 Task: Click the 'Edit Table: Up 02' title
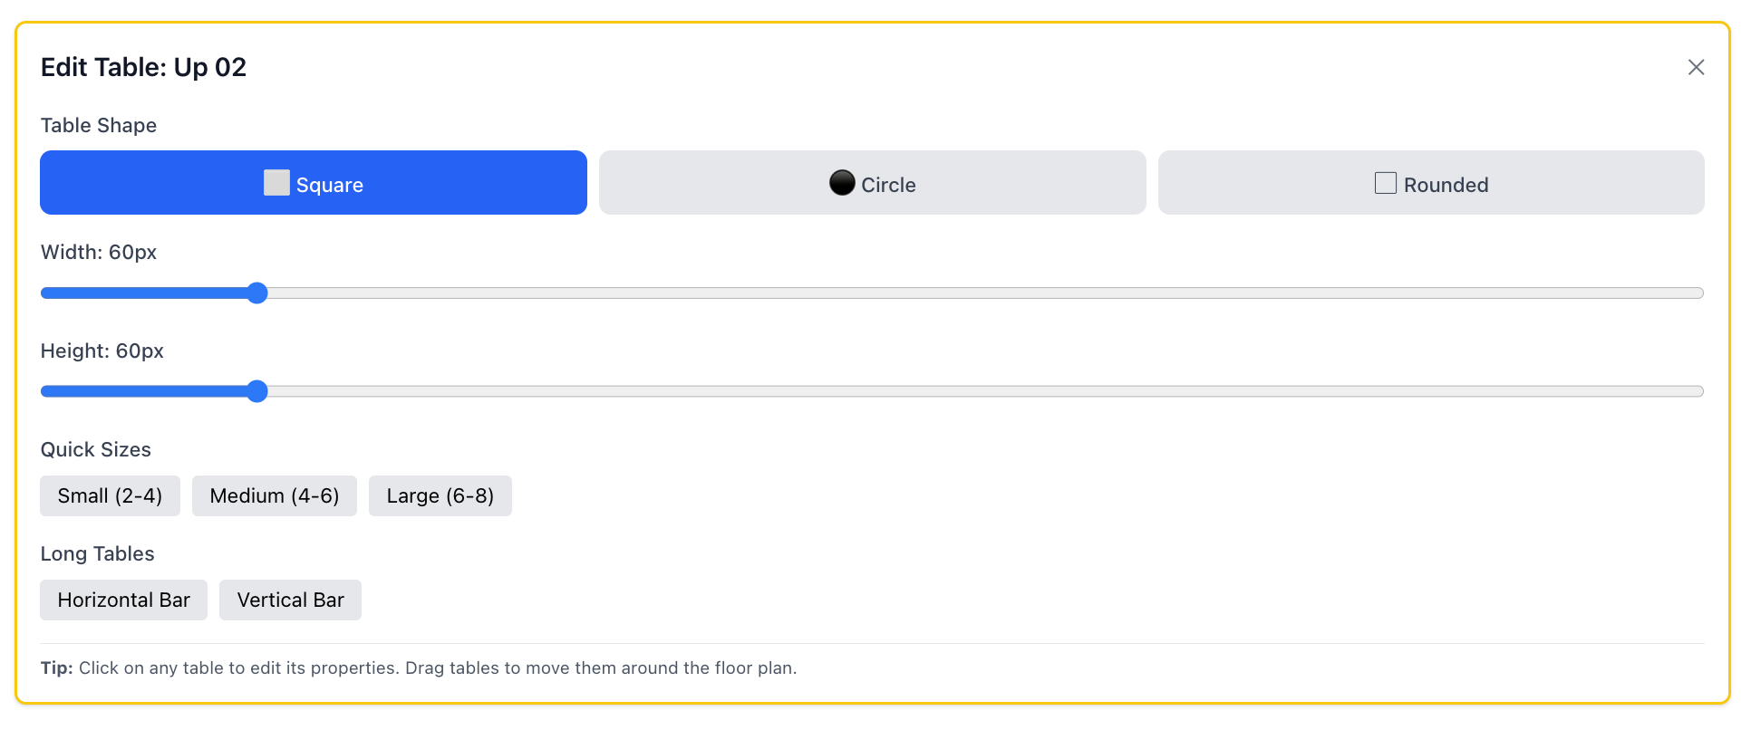tap(143, 67)
